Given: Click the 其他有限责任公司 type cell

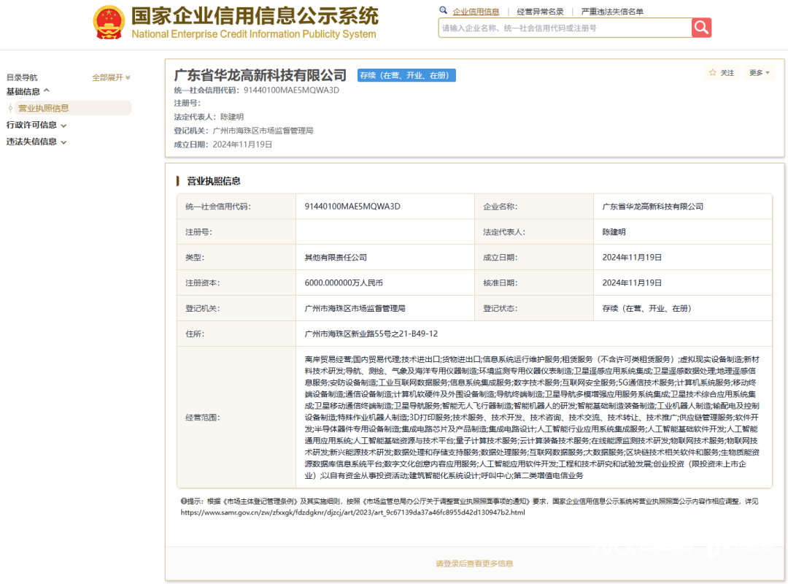Looking at the screenshot, I should coord(385,258).
